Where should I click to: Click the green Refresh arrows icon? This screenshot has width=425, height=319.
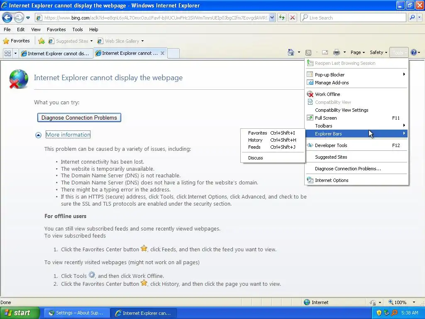point(282,18)
